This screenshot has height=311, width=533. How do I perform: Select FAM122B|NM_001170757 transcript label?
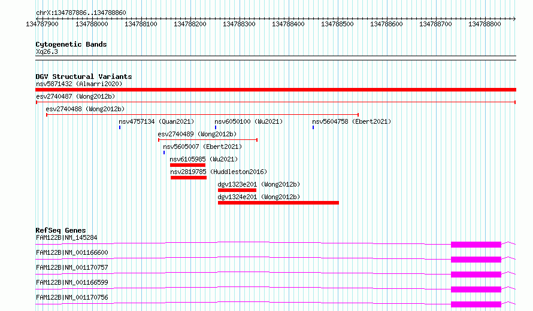72,267
